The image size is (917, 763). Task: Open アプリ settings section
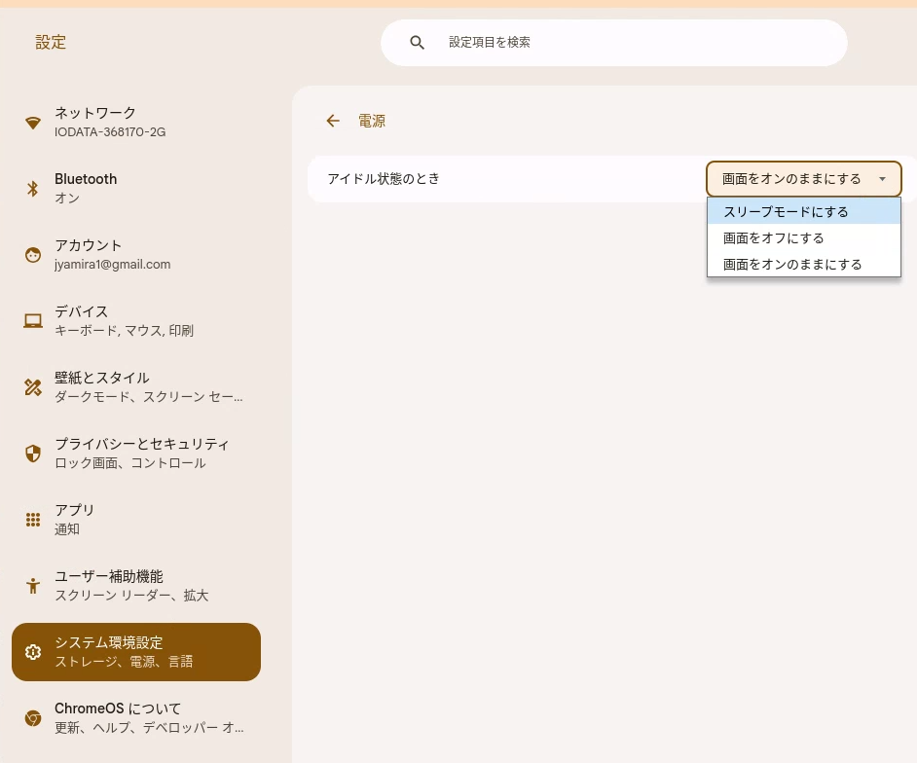[x=135, y=519]
